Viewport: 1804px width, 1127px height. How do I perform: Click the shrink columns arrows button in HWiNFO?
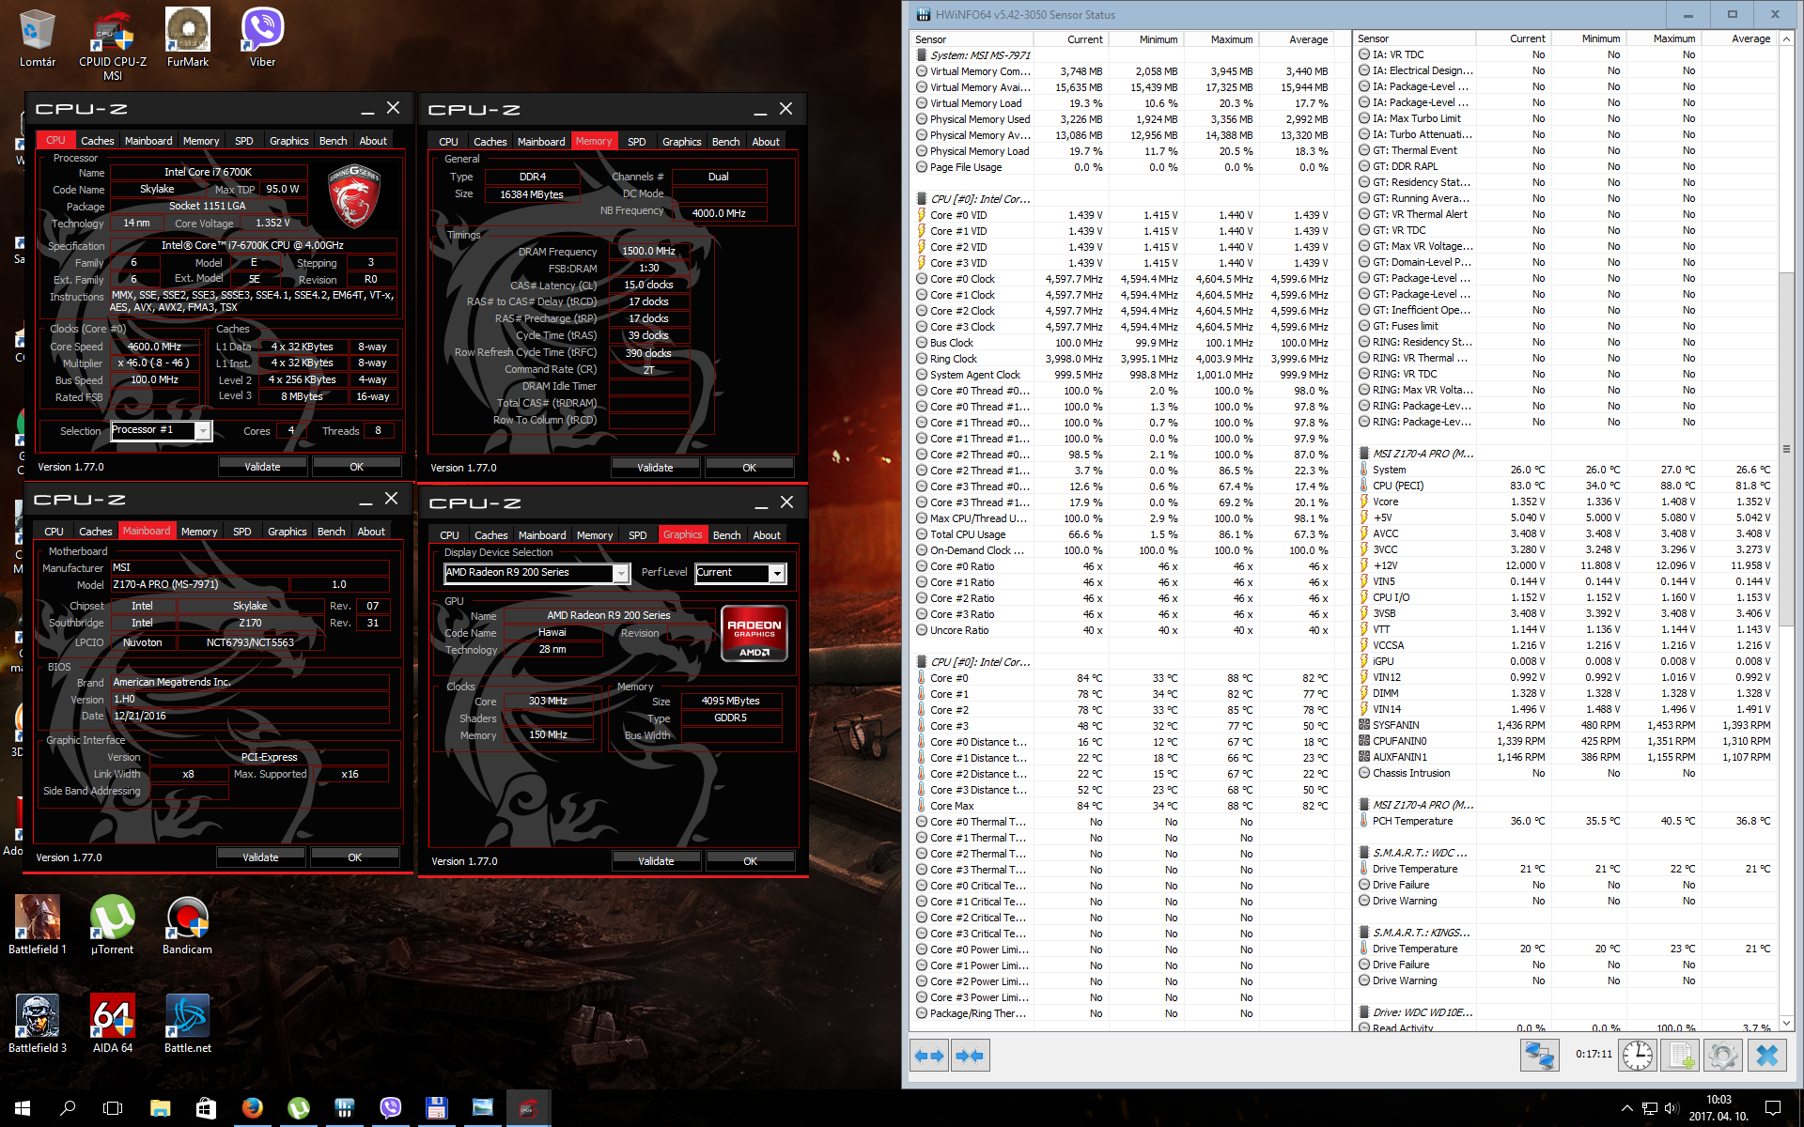pos(970,1056)
